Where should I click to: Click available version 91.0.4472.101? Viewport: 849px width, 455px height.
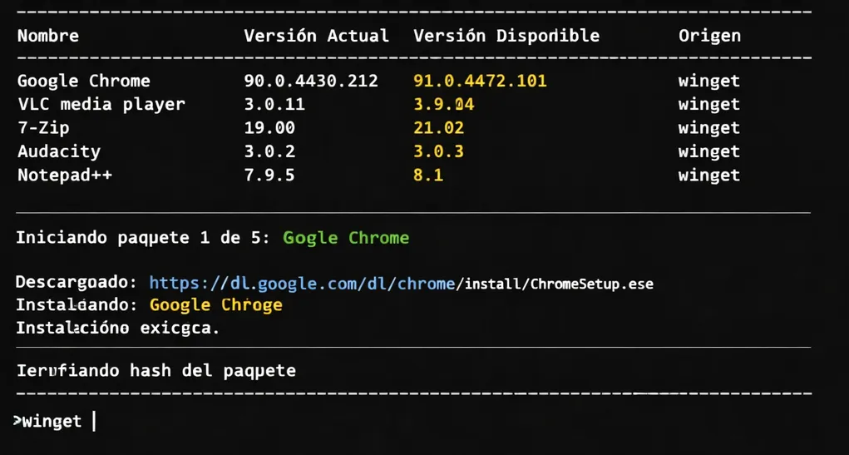pos(480,81)
